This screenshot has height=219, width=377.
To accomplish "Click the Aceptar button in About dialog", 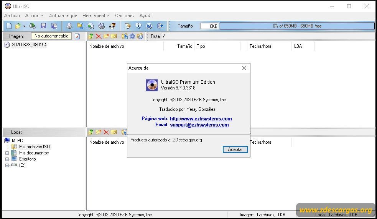I will point(235,149).
